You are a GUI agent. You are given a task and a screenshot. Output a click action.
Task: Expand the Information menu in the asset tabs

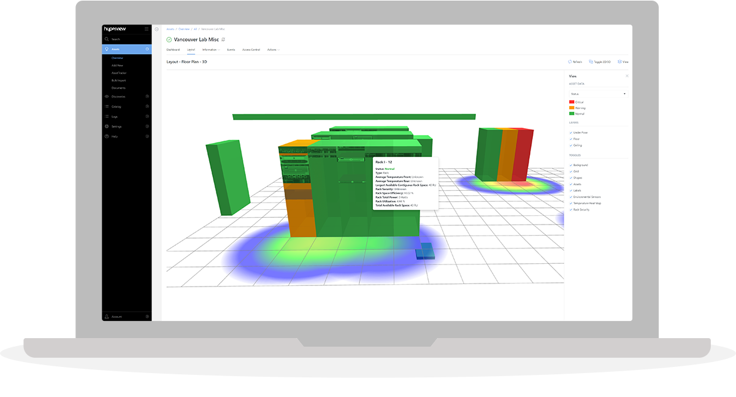tap(210, 50)
